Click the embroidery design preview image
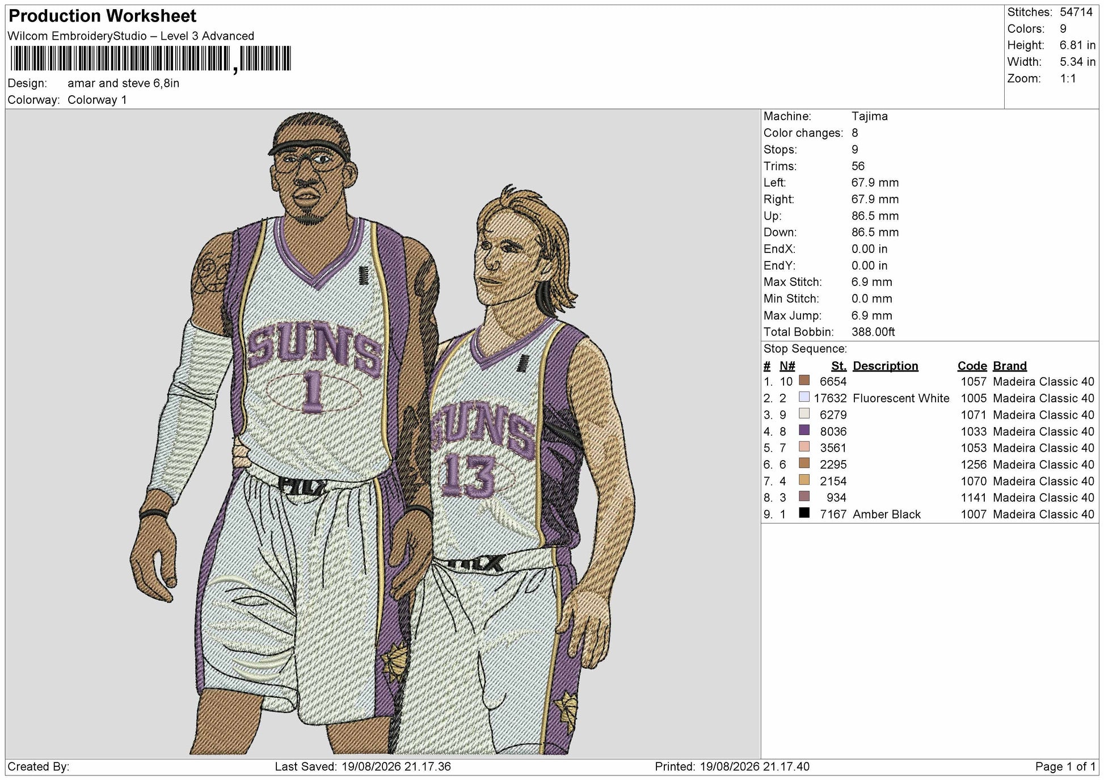The width and height of the screenshot is (1104, 780). tap(383, 433)
